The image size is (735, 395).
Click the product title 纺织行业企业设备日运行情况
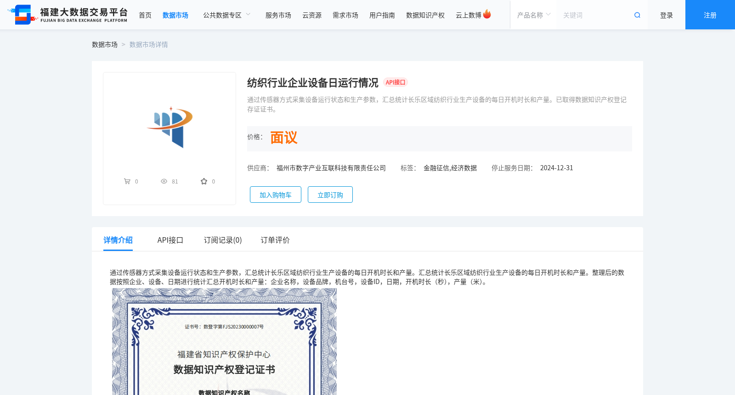click(x=313, y=83)
